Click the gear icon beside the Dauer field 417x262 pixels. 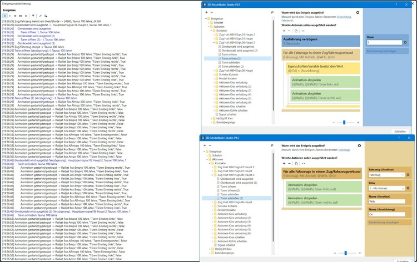point(405,42)
